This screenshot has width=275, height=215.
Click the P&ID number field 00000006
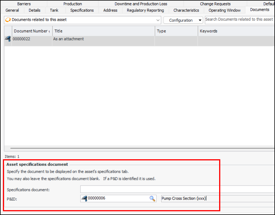click(x=118, y=198)
